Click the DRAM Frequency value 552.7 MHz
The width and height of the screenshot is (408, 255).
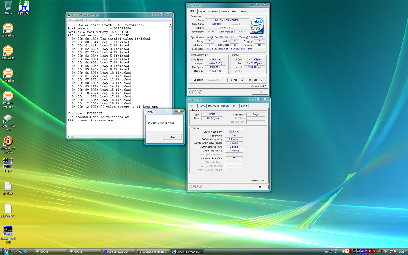pyautogui.click(x=234, y=132)
